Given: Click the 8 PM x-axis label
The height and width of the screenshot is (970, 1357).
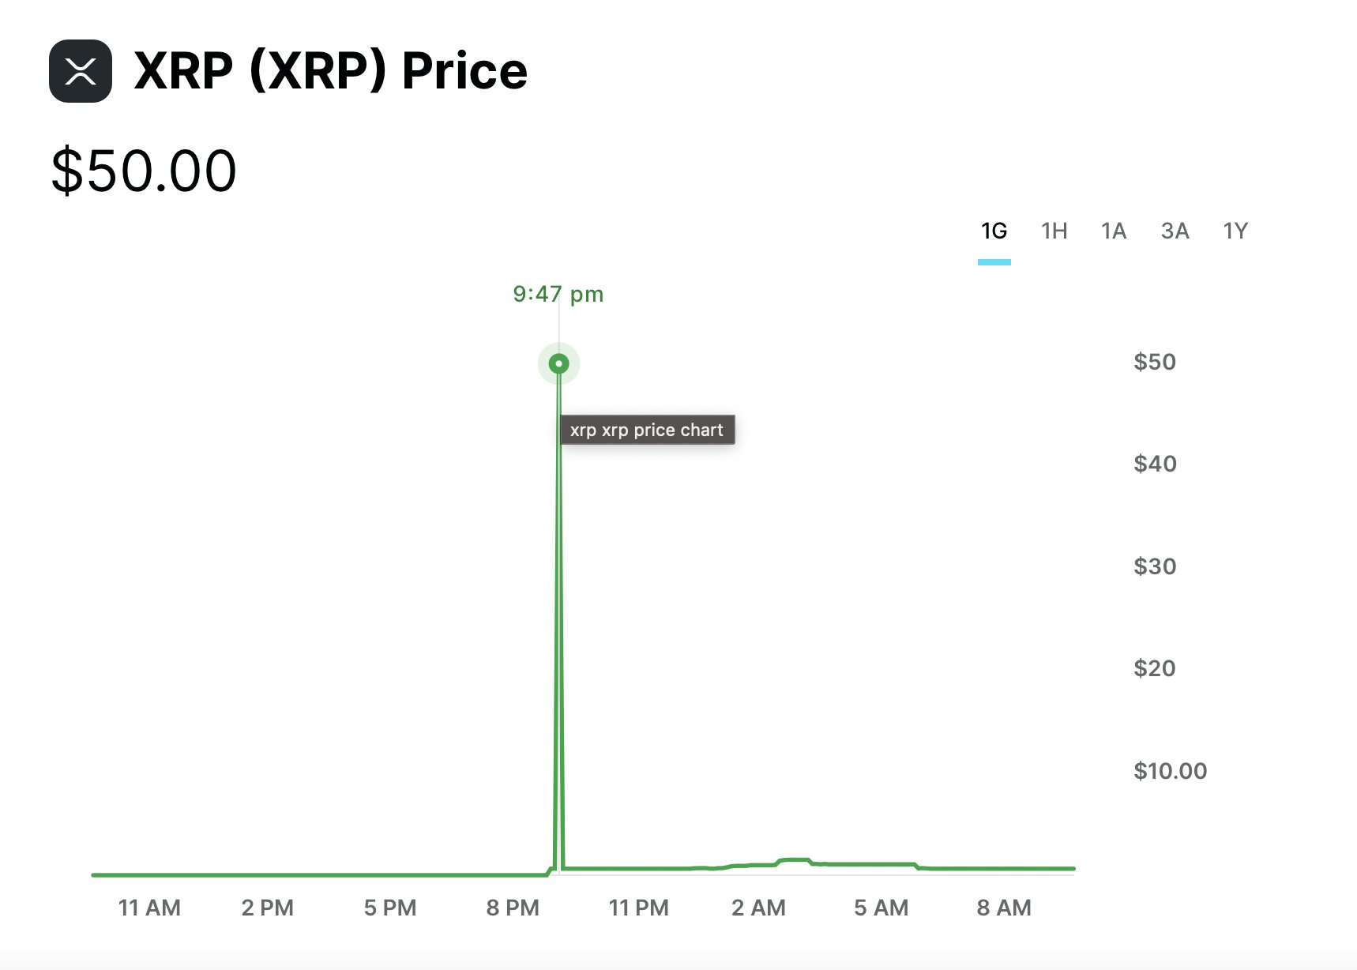Looking at the screenshot, I should point(513,908).
